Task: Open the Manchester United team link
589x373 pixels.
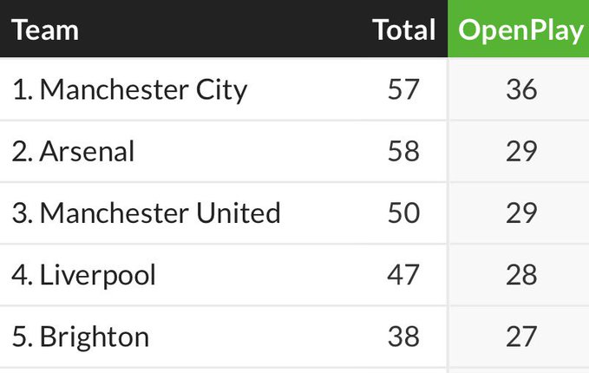Action: click(160, 213)
